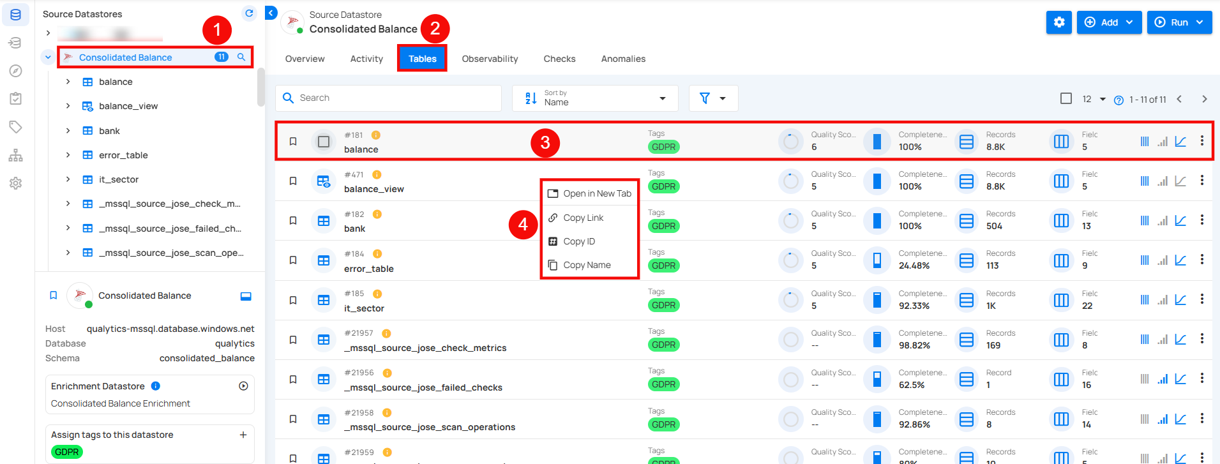The width and height of the screenshot is (1220, 464).
Task: Click the search icon beside Consolidated Balance
Action: tap(241, 57)
